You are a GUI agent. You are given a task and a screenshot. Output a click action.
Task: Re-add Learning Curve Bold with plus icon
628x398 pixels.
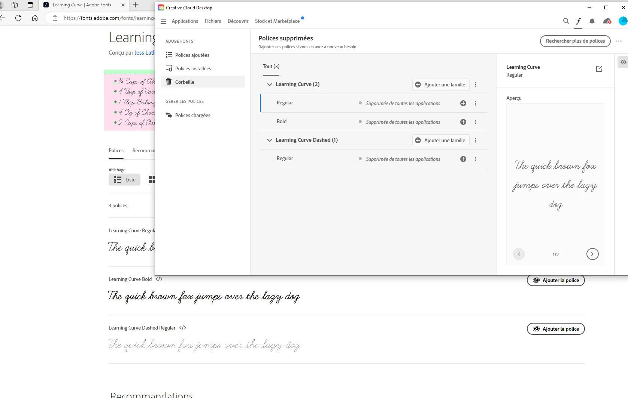pyautogui.click(x=463, y=122)
